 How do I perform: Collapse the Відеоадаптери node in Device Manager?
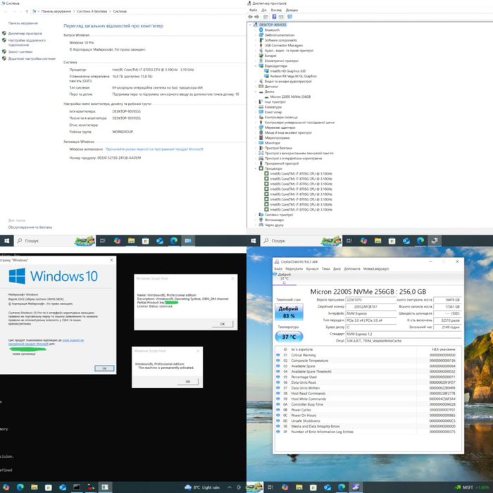256,66
